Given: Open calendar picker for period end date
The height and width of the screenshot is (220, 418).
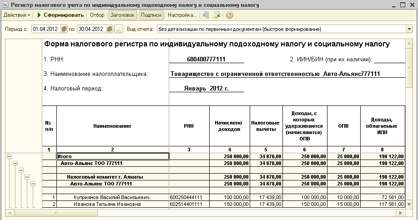Looking at the screenshot, I should click(110, 29).
